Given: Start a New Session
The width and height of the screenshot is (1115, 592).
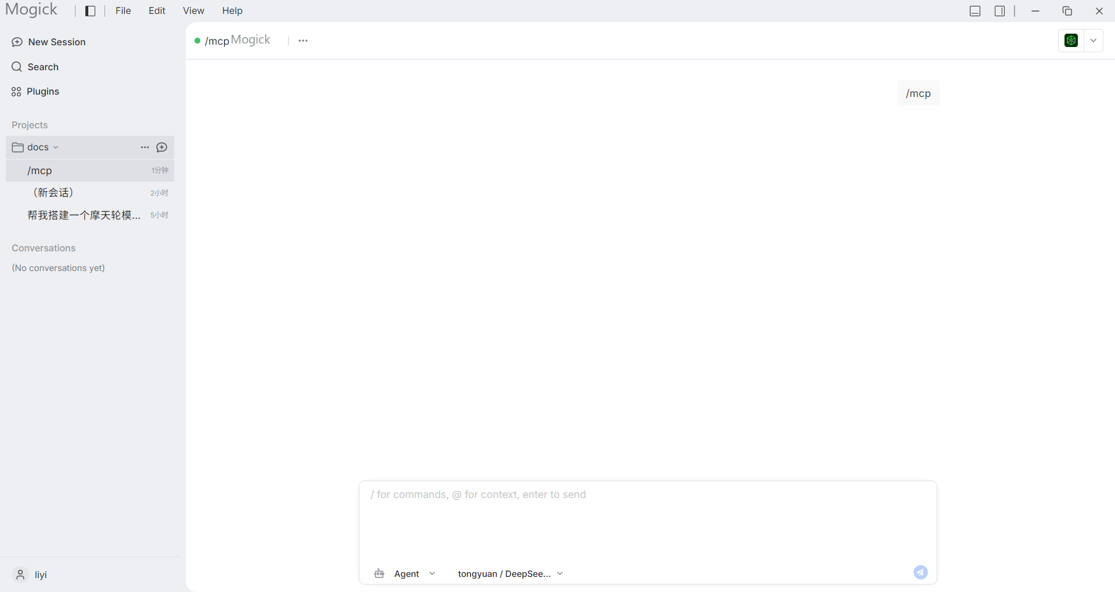Looking at the screenshot, I should pyautogui.click(x=49, y=42).
